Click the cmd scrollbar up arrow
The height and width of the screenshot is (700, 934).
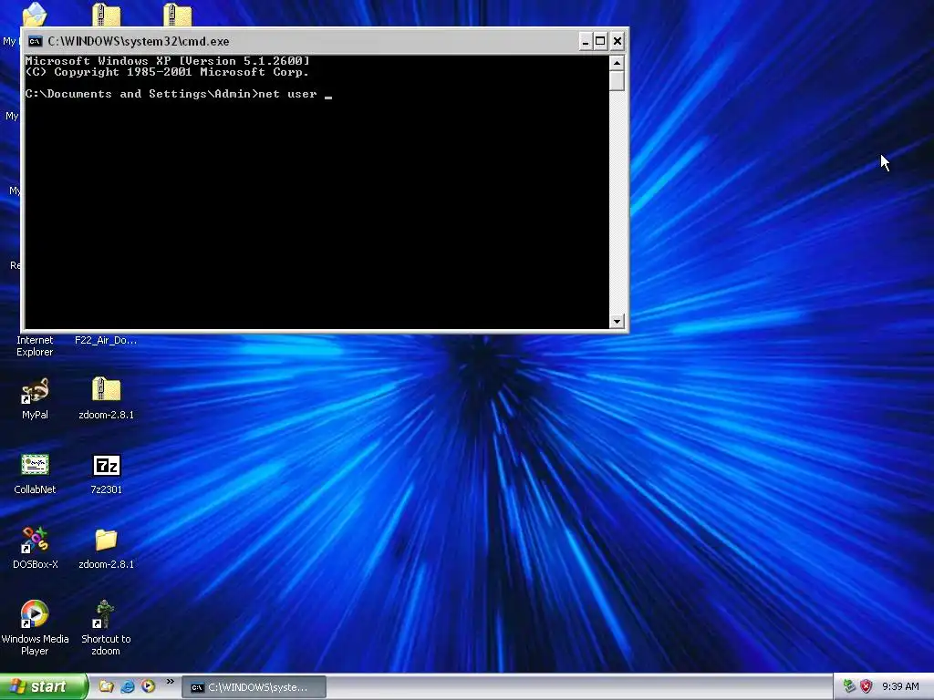[x=617, y=63]
